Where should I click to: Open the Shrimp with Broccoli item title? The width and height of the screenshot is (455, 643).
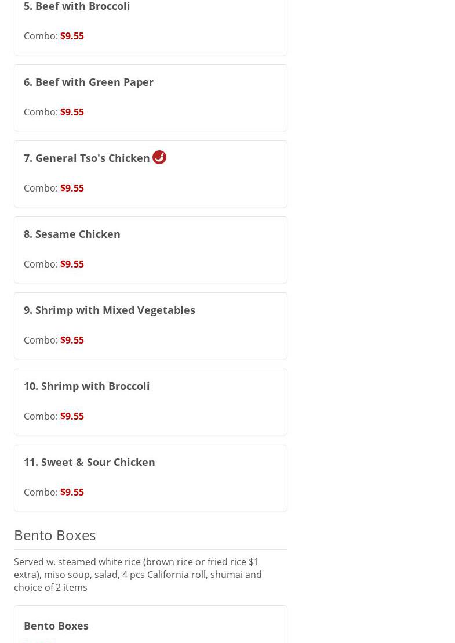pyautogui.click(x=87, y=386)
